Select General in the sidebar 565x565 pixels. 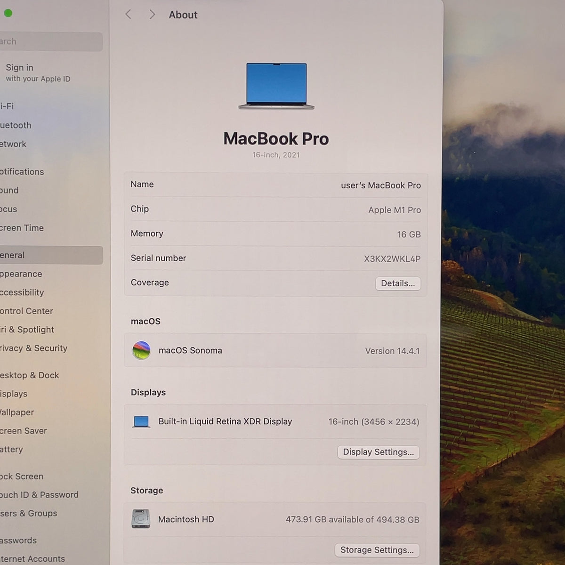(51, 255)
